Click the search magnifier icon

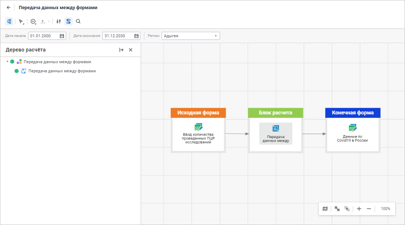tap(78, 22)
